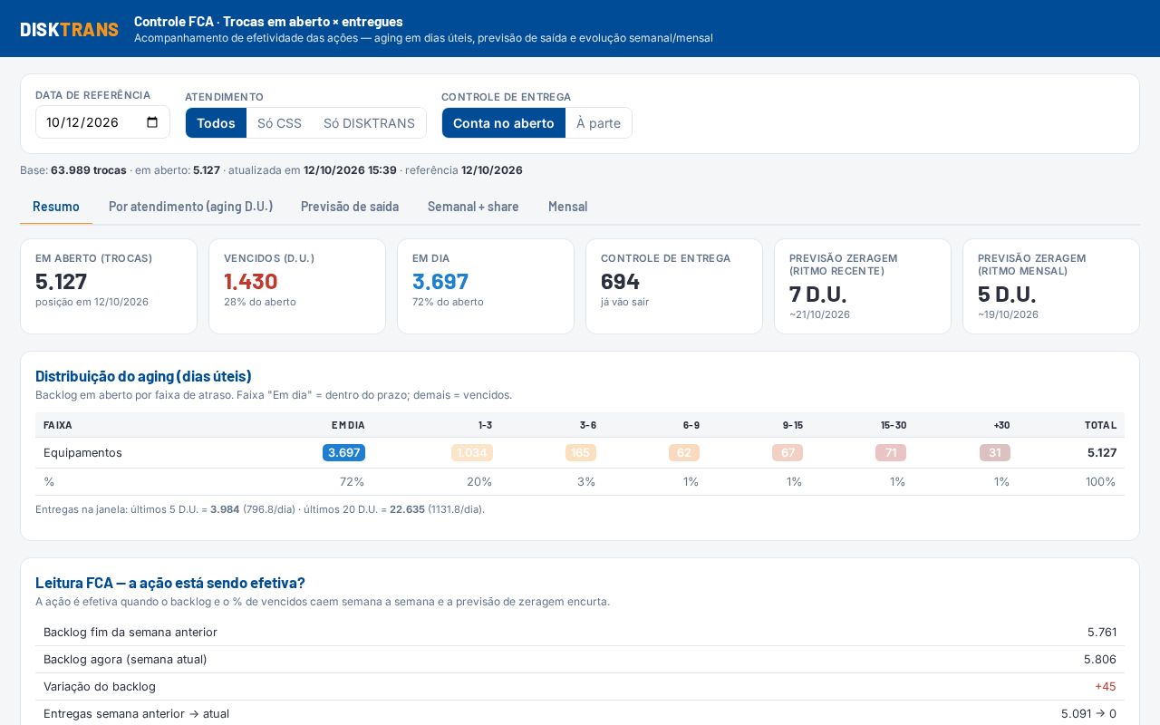Click the 1.034 badge in 1-3 column
This screenshot has width=1160, height=725.
point(471,452)
